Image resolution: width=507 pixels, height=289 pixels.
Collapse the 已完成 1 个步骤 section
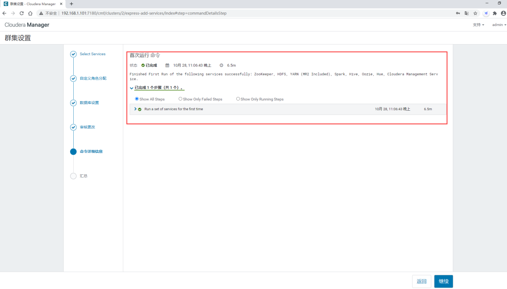click(x=131, y=88)
